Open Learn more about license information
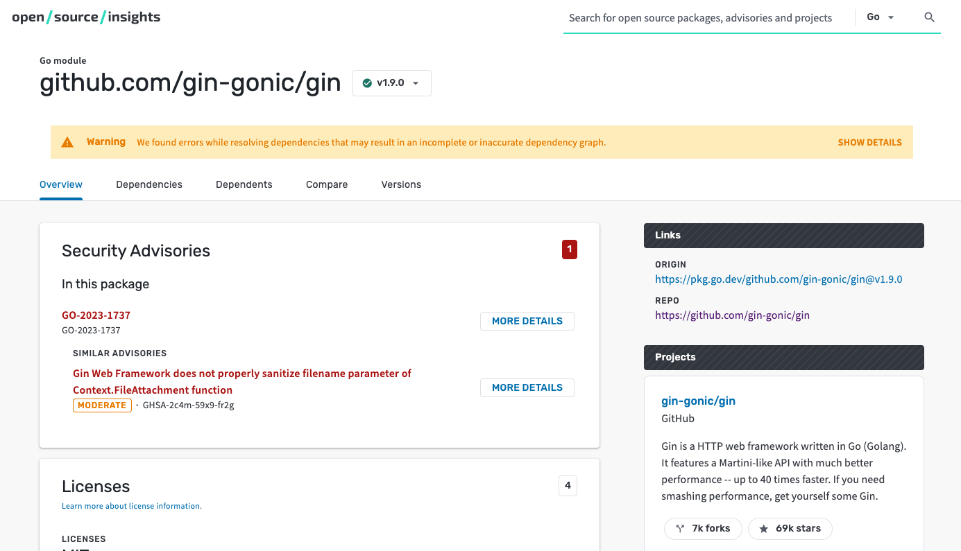961x551 pixels. coord(131,506)
